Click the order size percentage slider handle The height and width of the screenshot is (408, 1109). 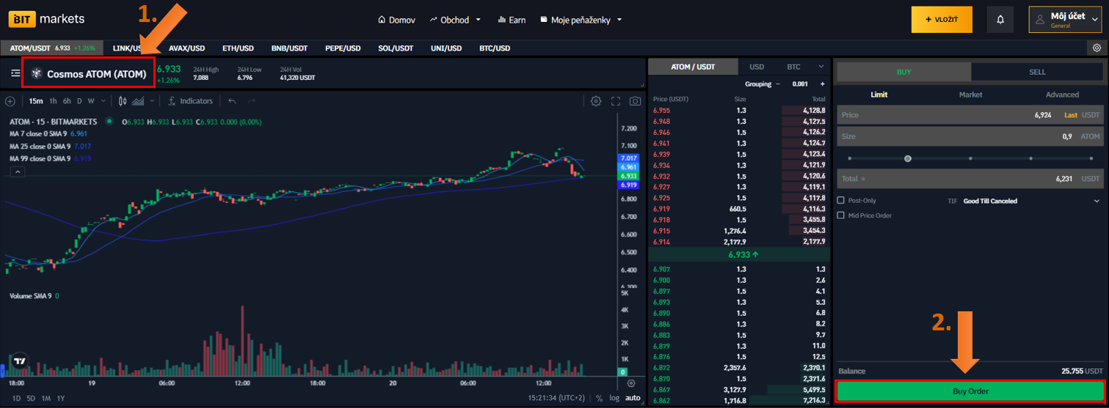coord(908,158)
